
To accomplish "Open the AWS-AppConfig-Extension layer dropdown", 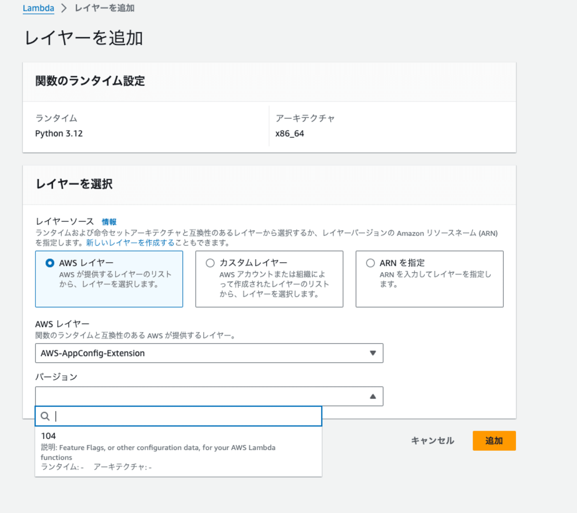I will tap(209, 353).
